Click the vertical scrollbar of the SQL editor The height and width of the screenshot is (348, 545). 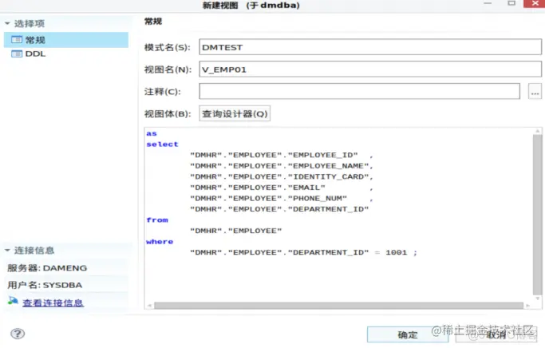click(537, 215)
